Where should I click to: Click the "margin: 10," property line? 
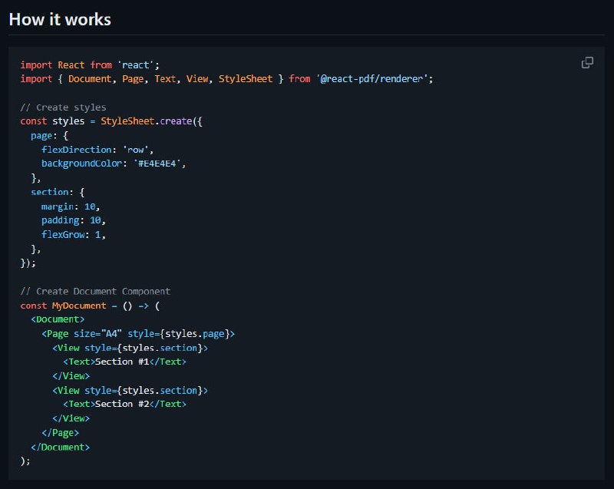pos(71,207)
